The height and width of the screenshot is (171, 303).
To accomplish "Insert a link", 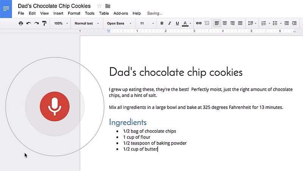I will coord(198,23).
